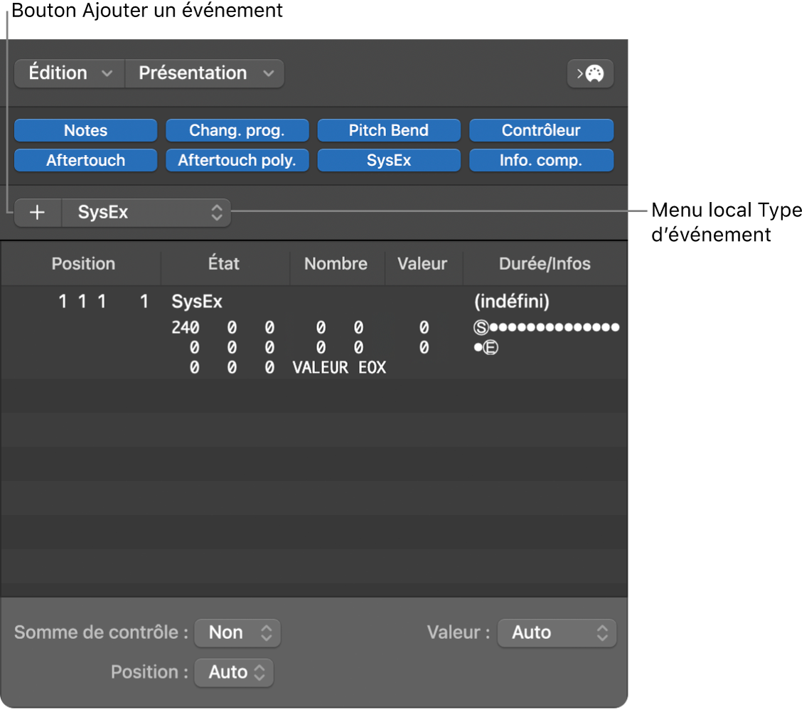Toggle the Info. comp. filter

541,161
